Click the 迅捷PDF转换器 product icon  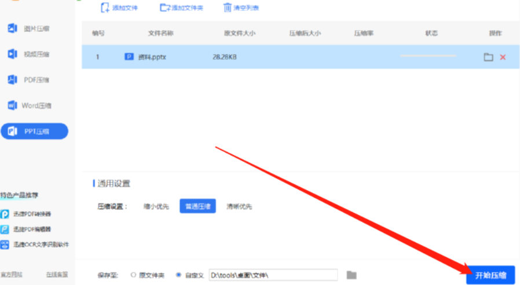coord(5,214)
